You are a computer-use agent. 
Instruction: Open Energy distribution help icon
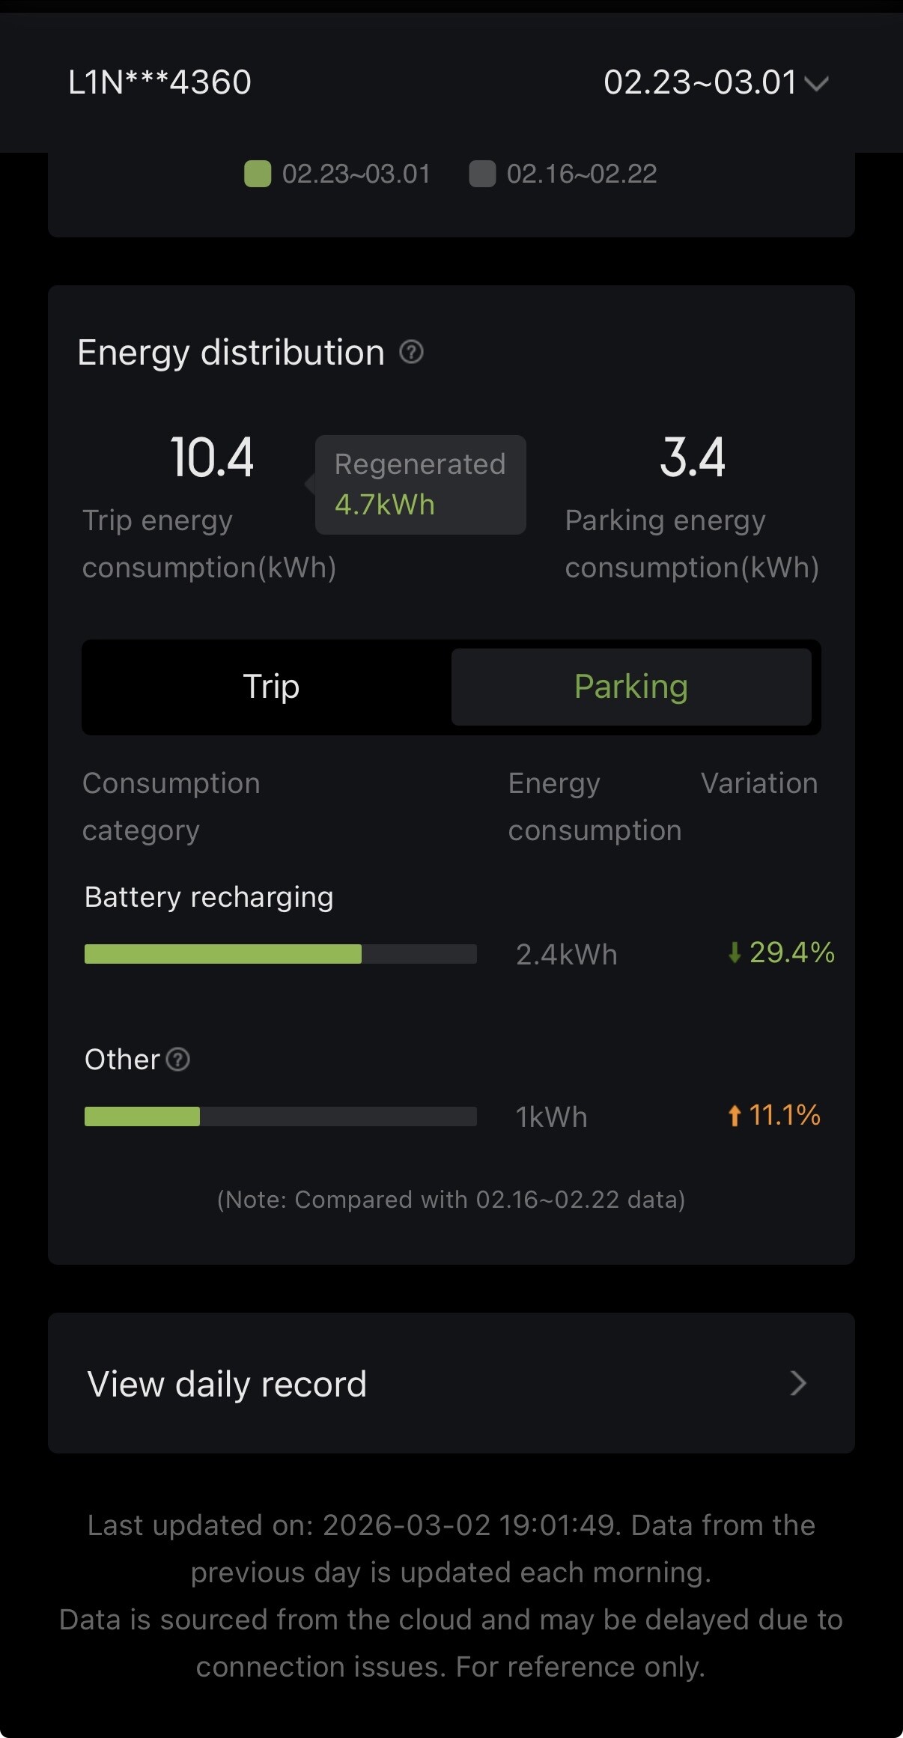[x=411, y=351]
